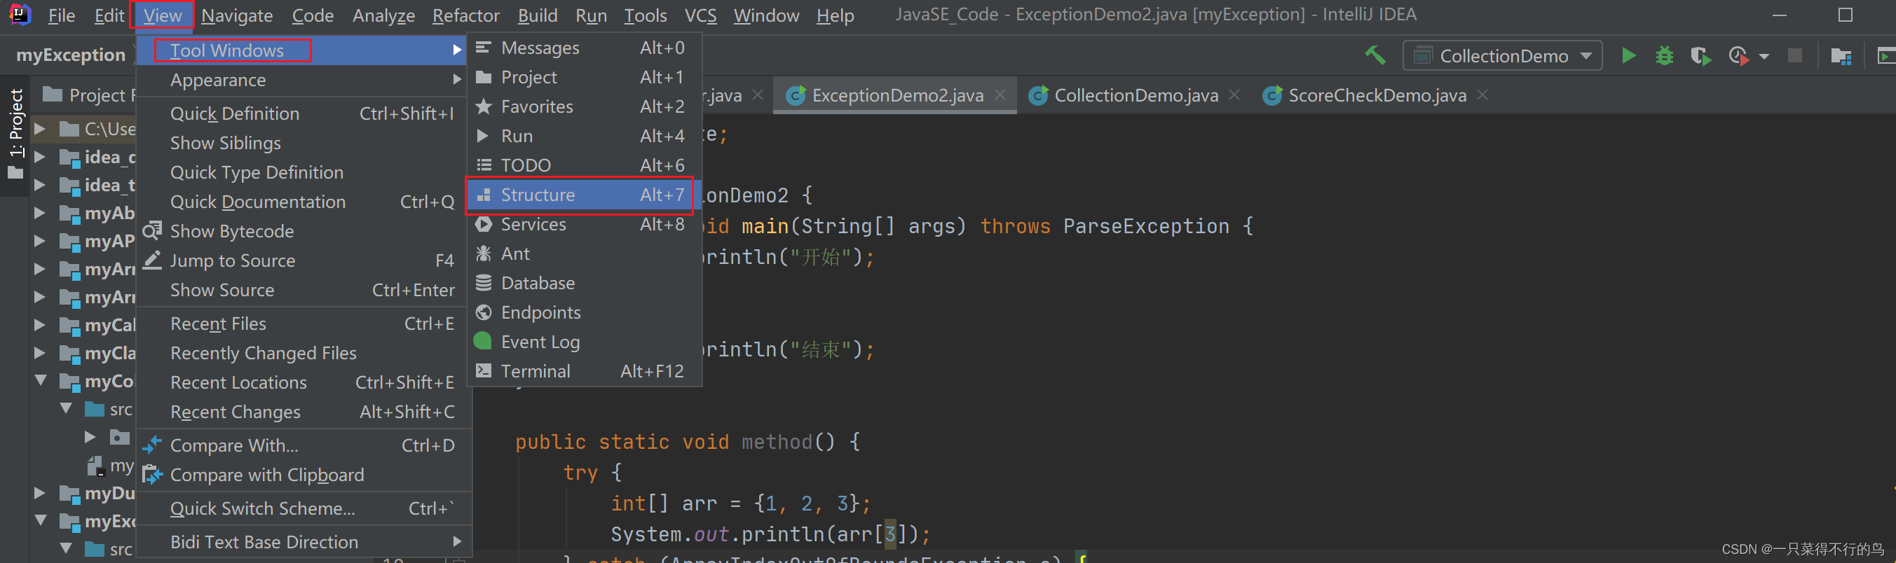Screen dimensions: 1896x563
Task: Open the Code menu
Action: click(x=313, y=15)
